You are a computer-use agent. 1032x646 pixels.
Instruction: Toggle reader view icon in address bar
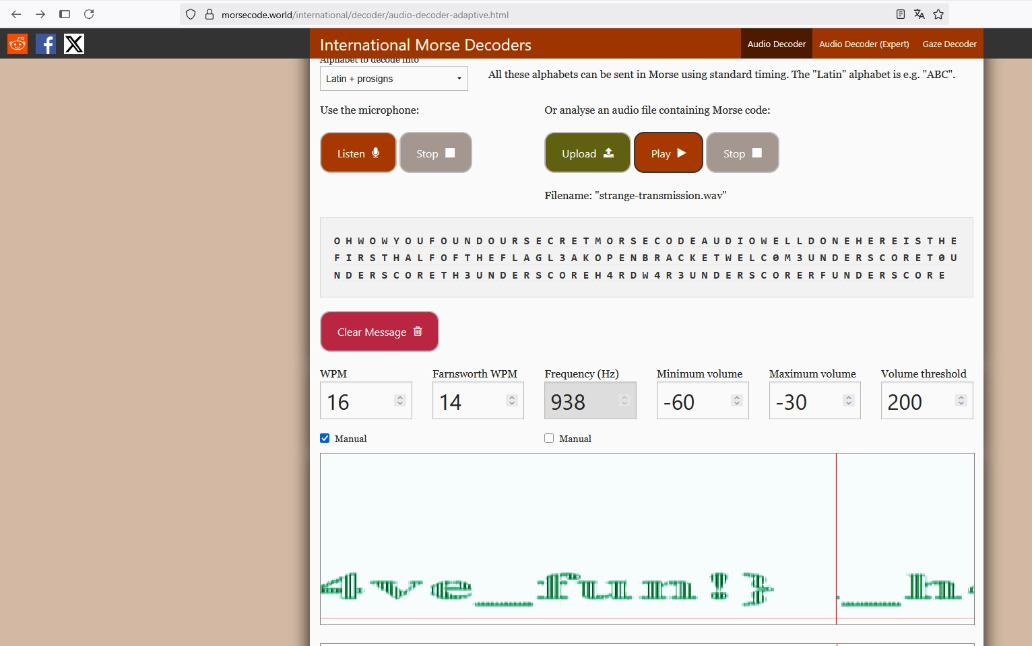[900, 14]
